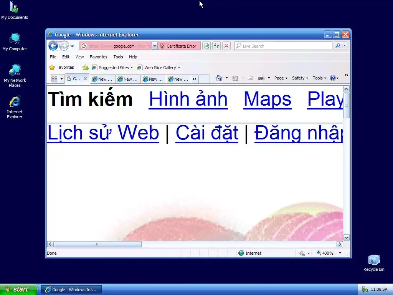
Task: Click the vertical scrollbar up arrow
Action: [x=347, y=89]
